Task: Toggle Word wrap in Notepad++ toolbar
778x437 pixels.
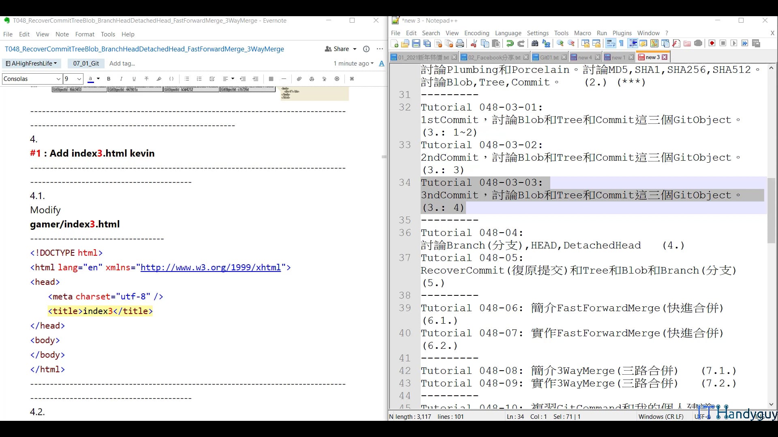Action: point(611,43)
